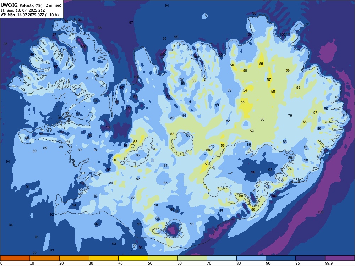Viewport: 355px width, 266px height.
Task: Click the legend scale label '70'
Action: tap(209, 263)
